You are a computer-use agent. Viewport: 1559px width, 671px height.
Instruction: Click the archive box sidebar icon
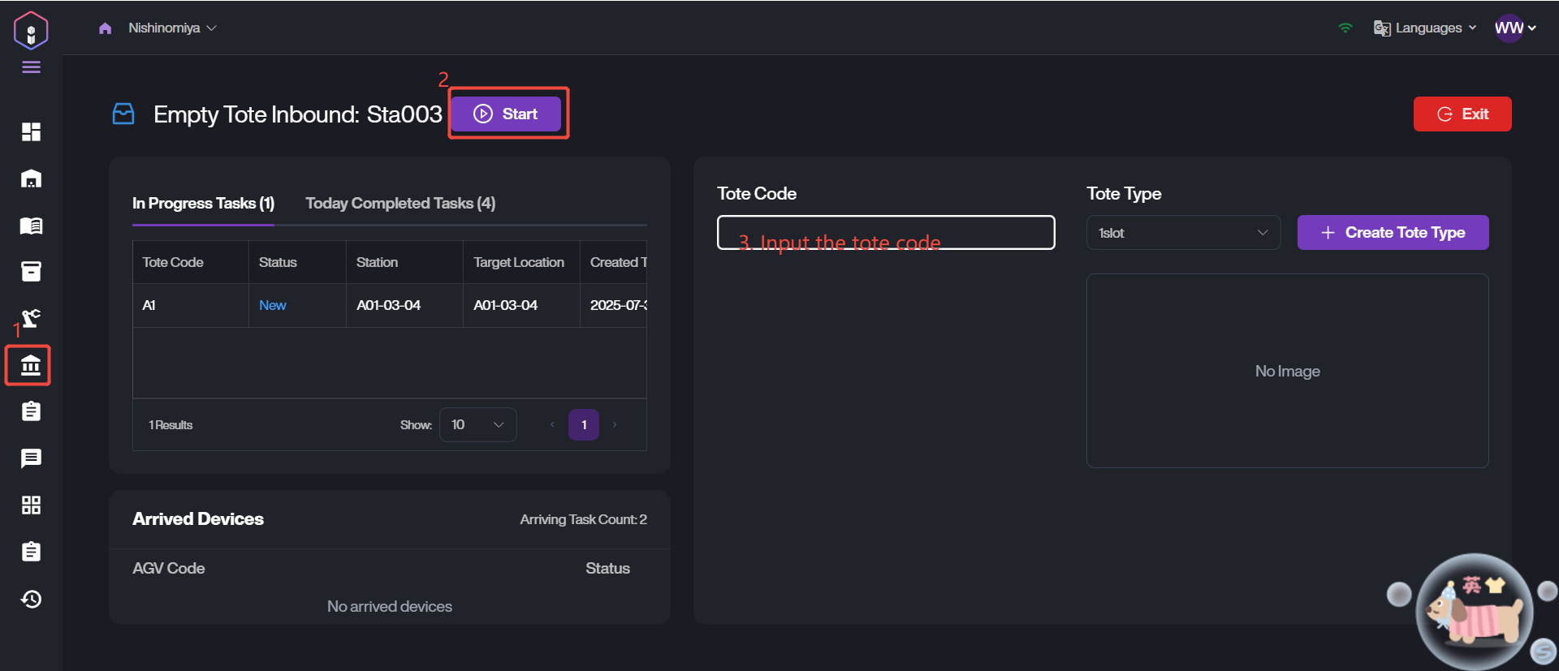(x=31, y=272)
